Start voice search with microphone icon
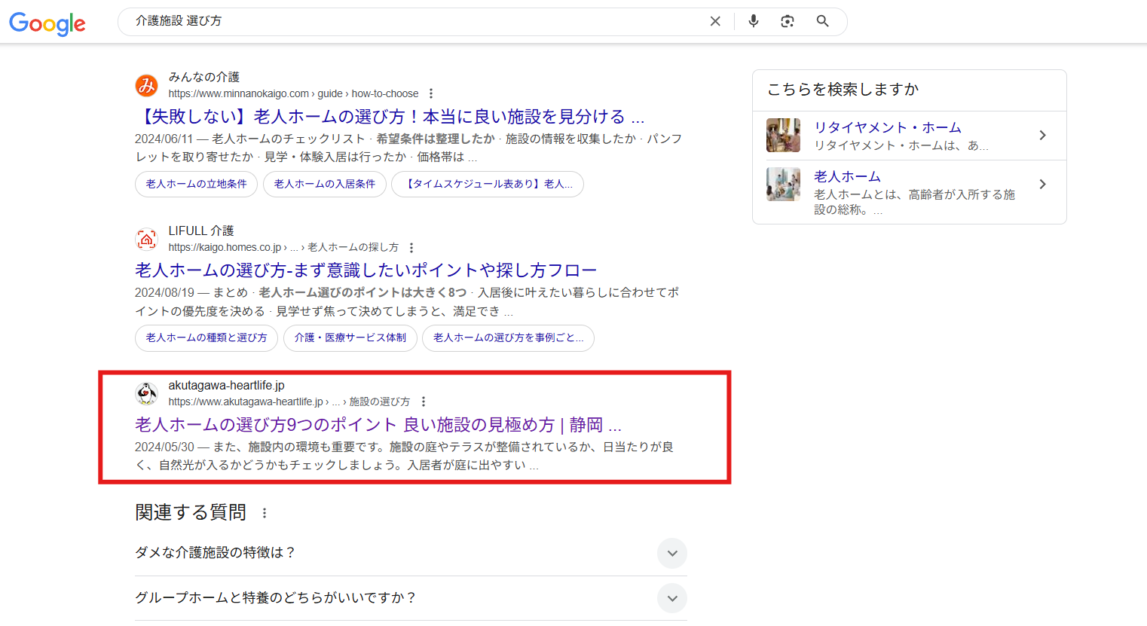Viewport: 1147px width, 626px height. tap(754, 21)
